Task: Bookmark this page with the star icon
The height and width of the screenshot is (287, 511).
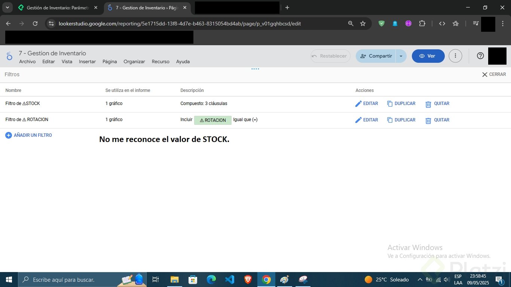Action: click(x=362, y=24)
